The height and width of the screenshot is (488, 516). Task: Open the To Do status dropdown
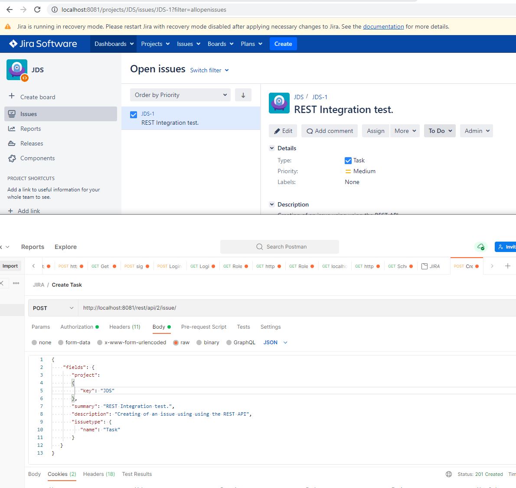tap(440, 131)
